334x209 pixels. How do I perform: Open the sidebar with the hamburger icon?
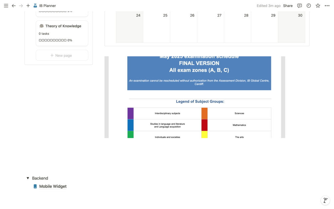coord(6,5)
